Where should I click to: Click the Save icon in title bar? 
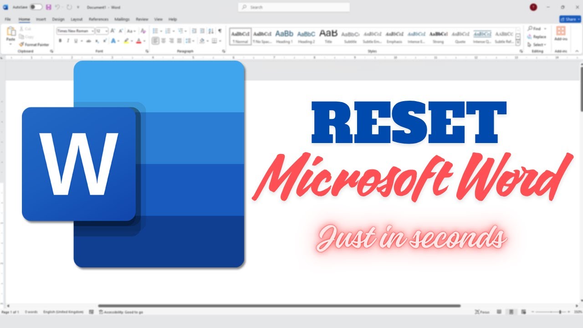tap(48, 7)
